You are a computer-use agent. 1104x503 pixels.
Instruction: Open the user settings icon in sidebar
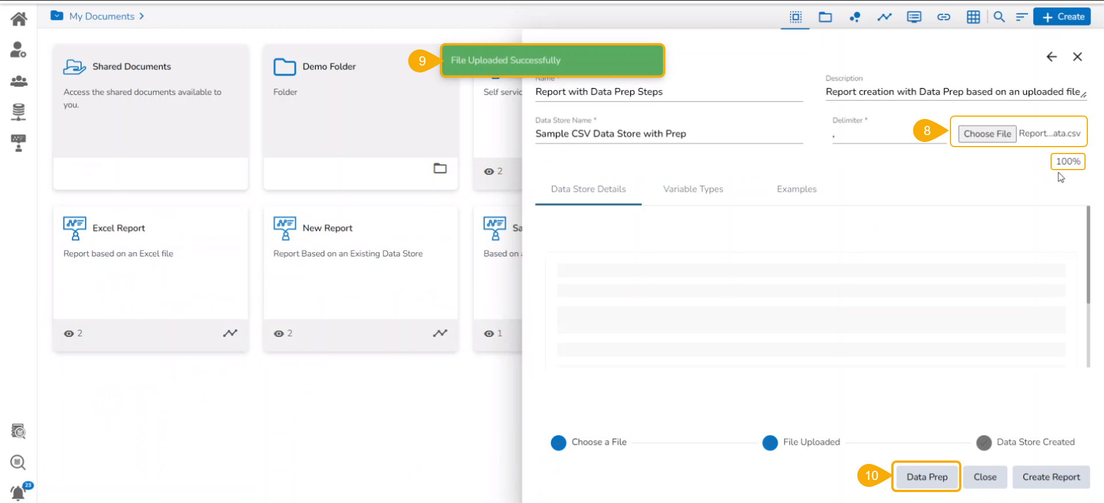(18, 50)
